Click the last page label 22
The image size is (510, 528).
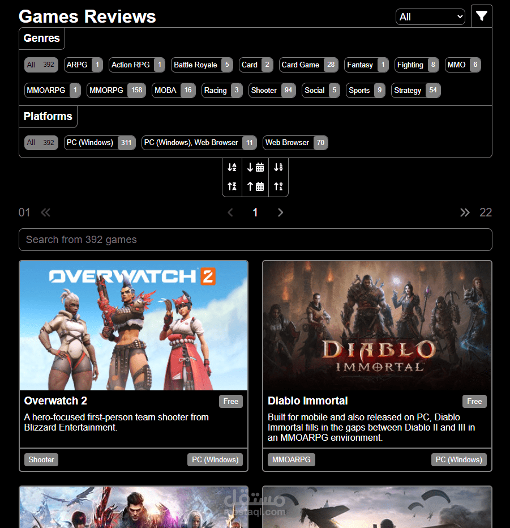[x=486, y=212]
